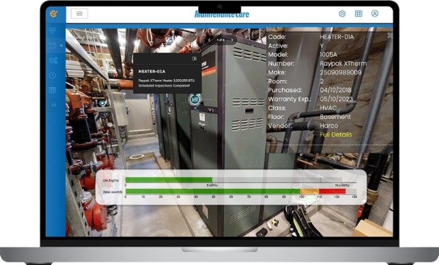Select the small circular tag near pipes
The image size is (439, 265).
102,103
